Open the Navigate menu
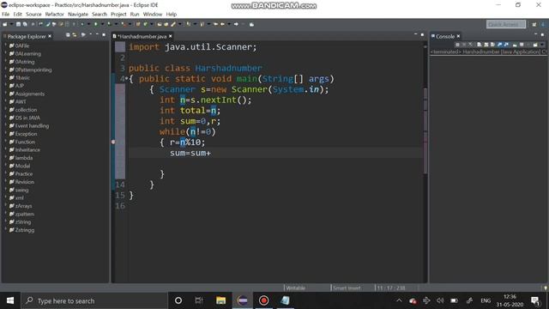The image size is (549, 309). (x=78, y=14)
